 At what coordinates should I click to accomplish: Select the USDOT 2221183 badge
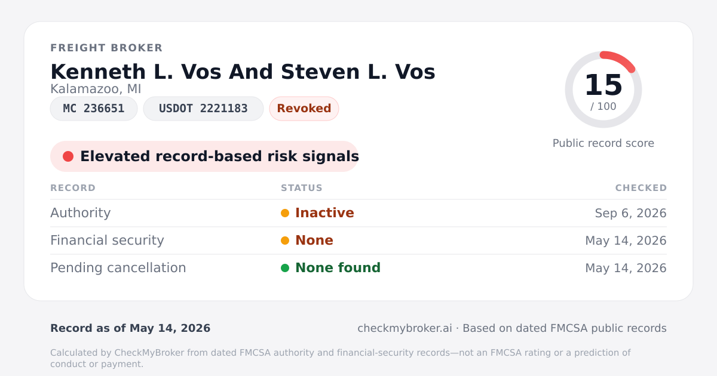coord(203,109)
